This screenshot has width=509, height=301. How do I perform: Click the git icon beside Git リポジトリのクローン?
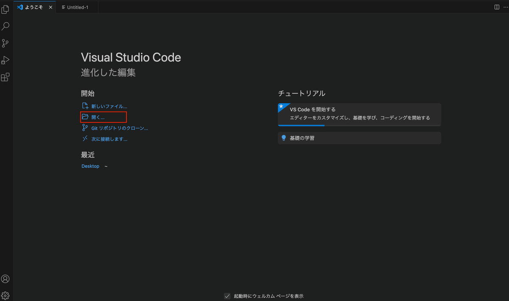(85, 128)
